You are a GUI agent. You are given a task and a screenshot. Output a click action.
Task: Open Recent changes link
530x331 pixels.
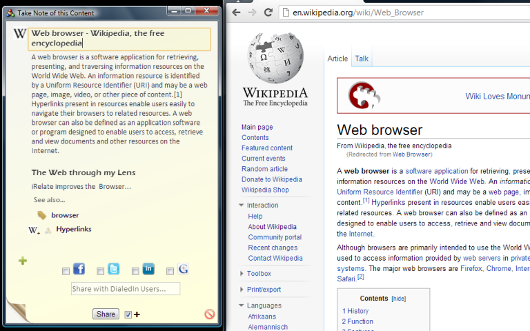273,248
